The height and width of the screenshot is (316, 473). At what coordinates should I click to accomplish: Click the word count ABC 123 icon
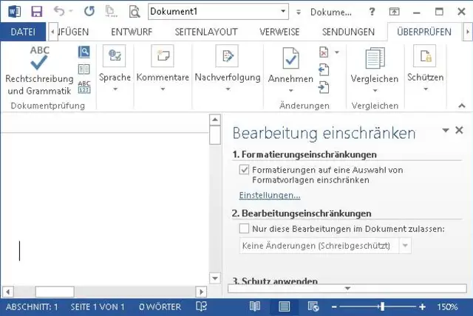pyautogui.click(x=84, y=87)
